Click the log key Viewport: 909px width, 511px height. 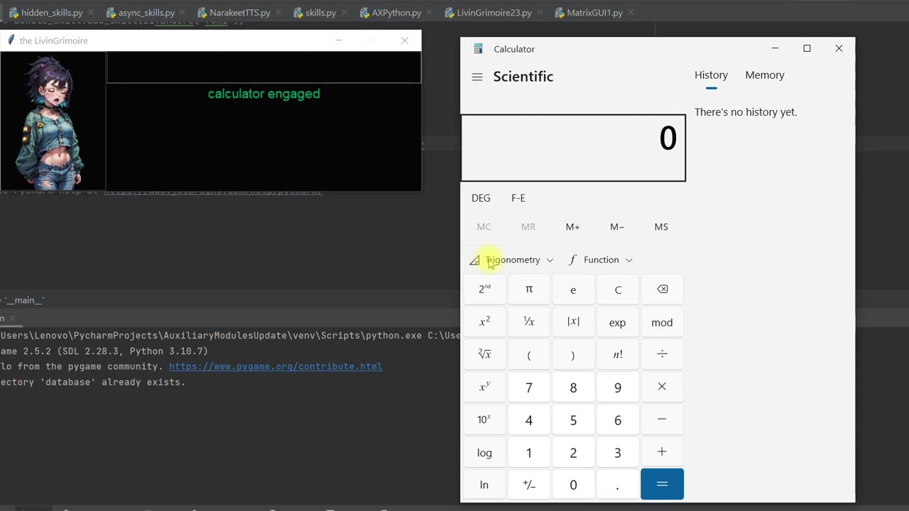coord(484,452)
